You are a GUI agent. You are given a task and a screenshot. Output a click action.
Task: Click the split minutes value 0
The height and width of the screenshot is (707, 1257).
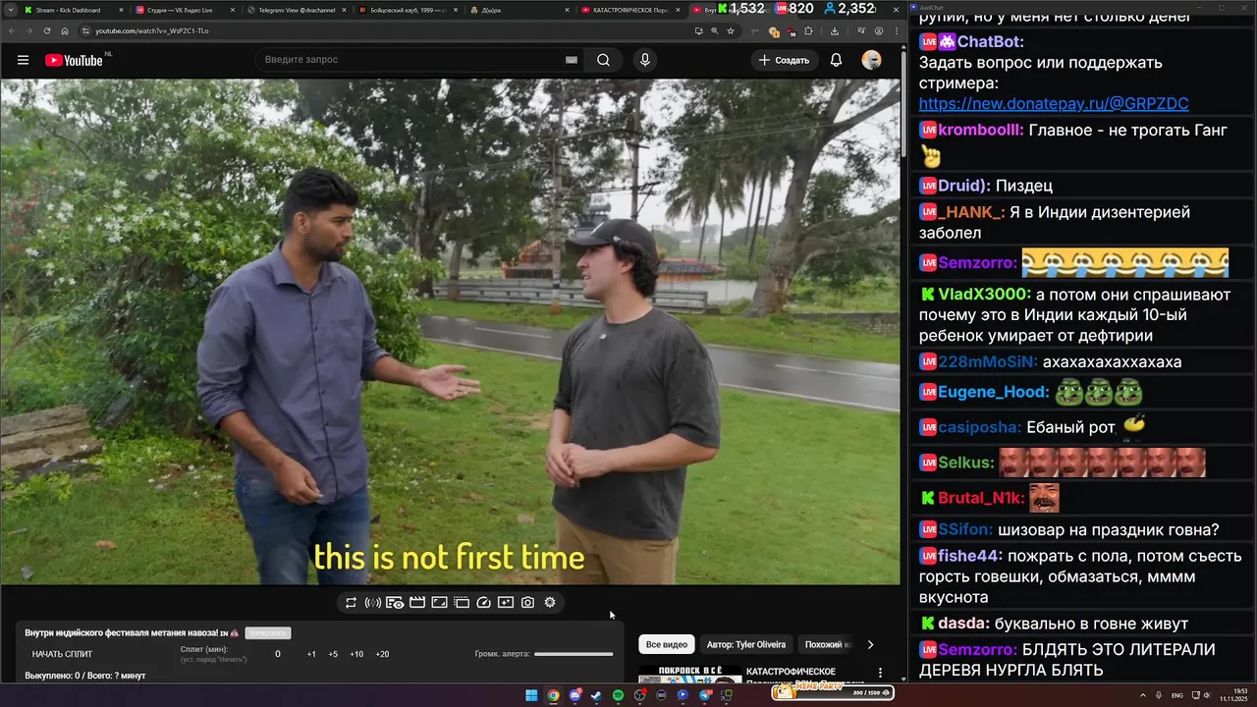pos(278,654)
